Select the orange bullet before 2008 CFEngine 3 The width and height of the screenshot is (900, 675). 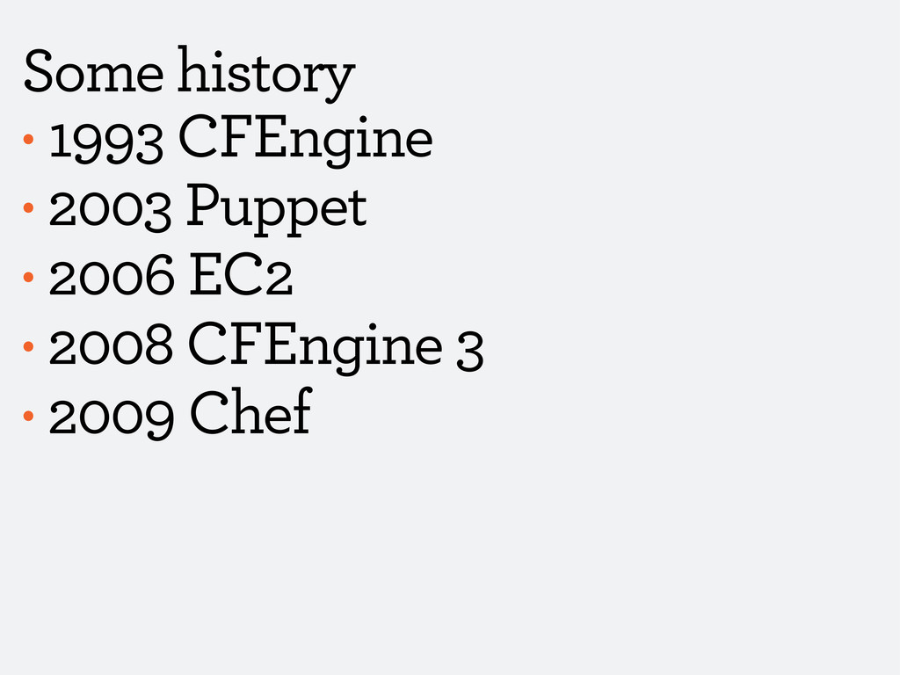click(x=28, y=346)
